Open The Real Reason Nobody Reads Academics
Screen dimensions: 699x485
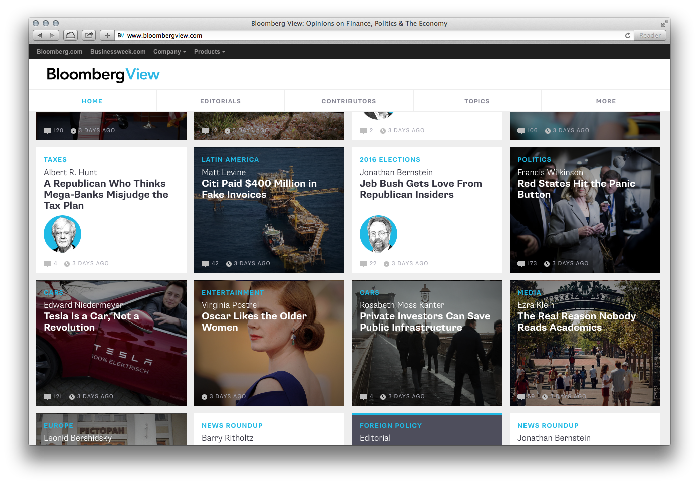[577, 322]
